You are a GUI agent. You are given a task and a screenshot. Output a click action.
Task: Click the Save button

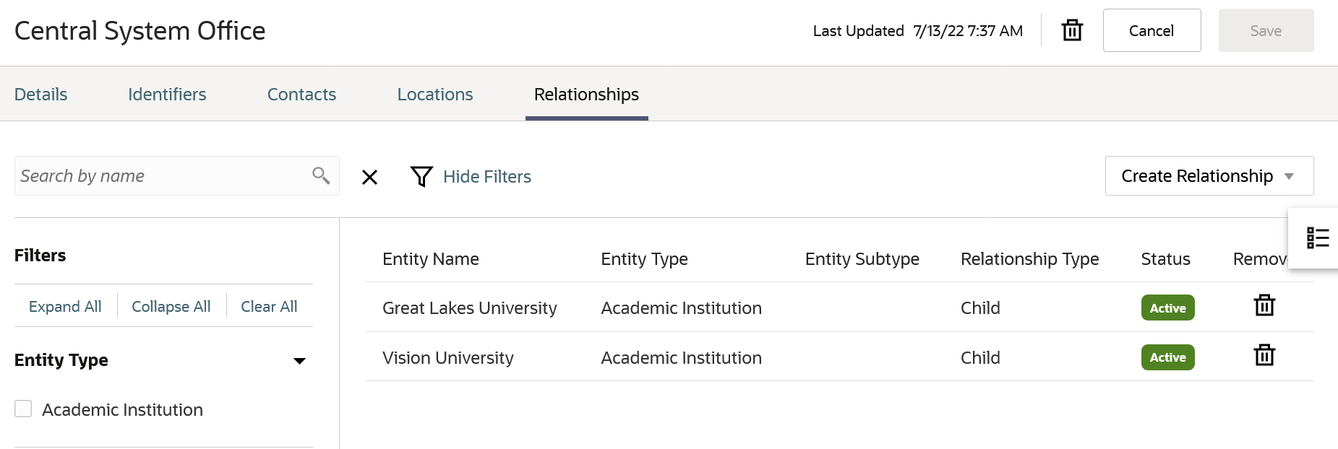(x=1266, y=31)
